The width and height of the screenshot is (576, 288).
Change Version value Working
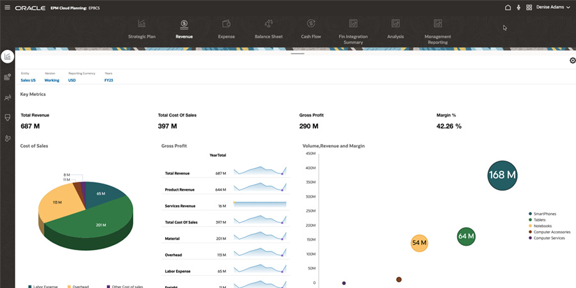coord(52,80)
